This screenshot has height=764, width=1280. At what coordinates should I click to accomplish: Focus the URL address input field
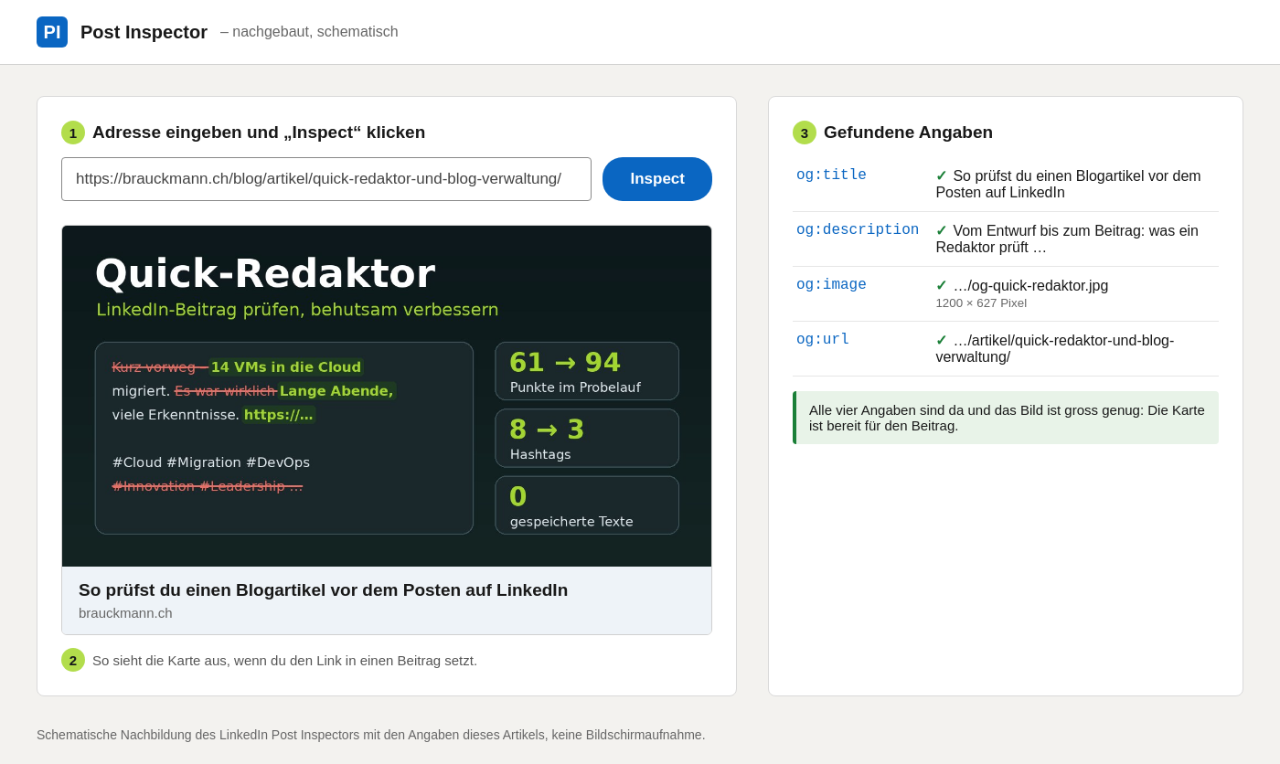326,179
